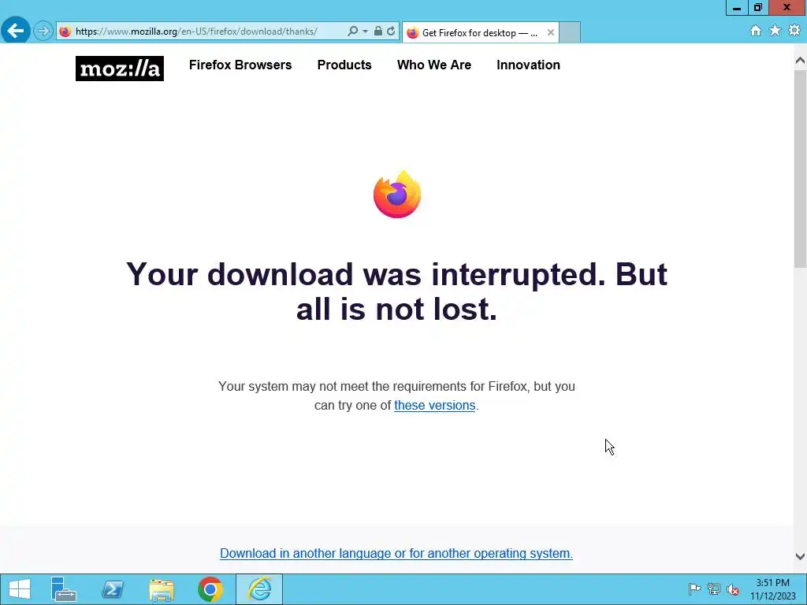Click Internet Explorer taskbar icon
807x605 pixels.
pos(259,589)
